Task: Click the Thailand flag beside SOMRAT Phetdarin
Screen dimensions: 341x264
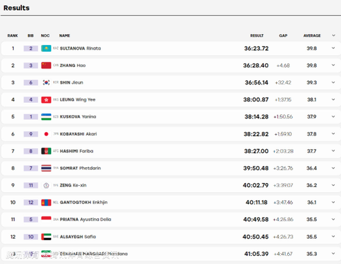Action: coord(46,168)
